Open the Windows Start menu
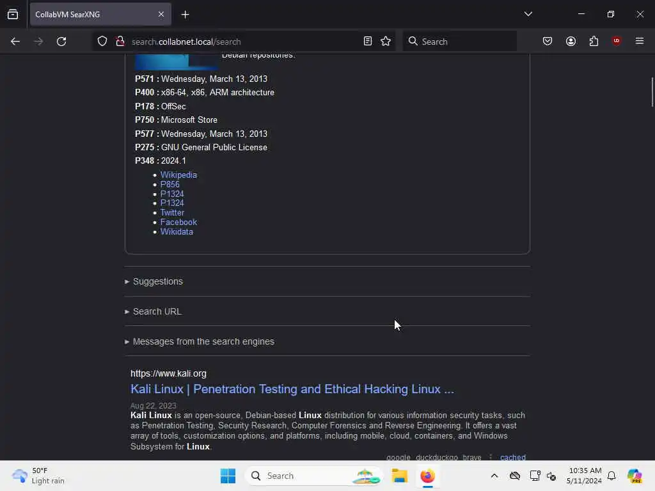655x491 pixels. coord(228,476)
